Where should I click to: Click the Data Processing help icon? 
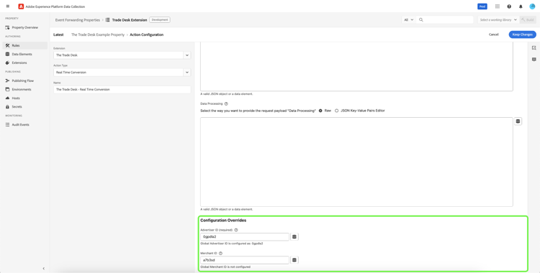[x=226, y=103]
